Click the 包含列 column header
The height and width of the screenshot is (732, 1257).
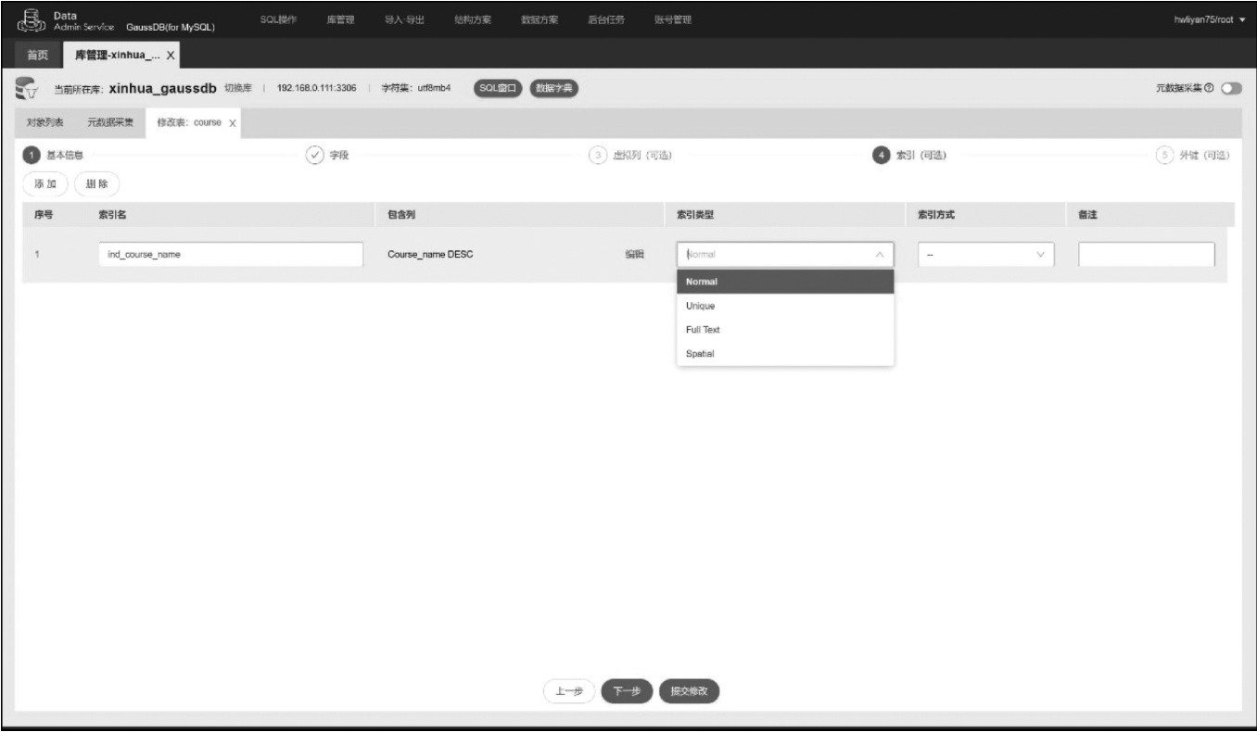[x=401, y=215]
